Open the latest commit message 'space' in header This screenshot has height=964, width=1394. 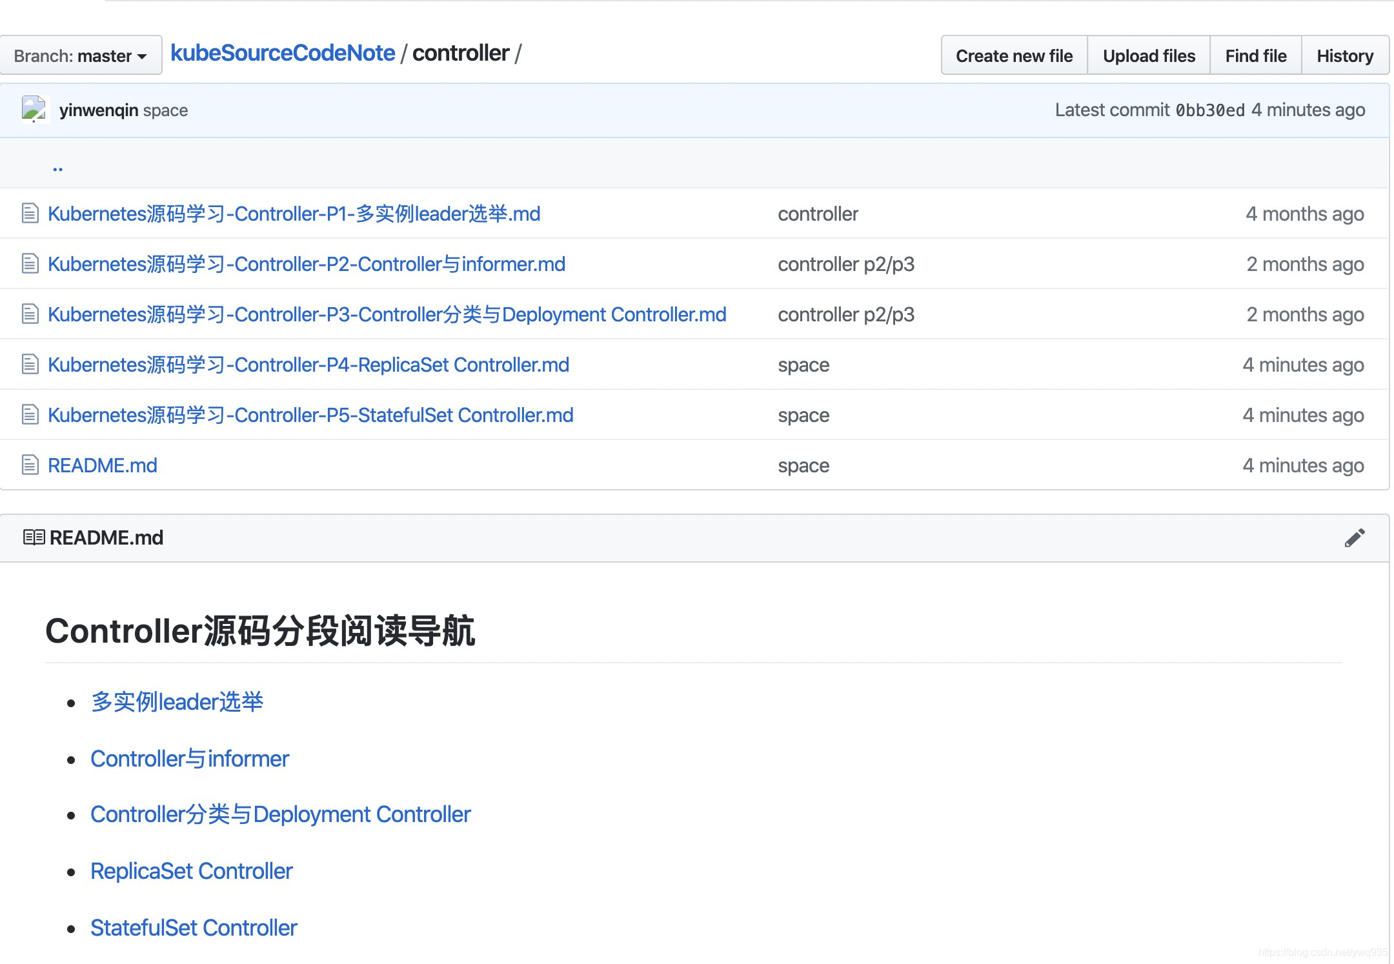tap(165, 110)
